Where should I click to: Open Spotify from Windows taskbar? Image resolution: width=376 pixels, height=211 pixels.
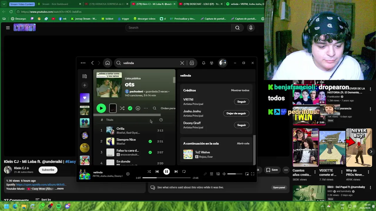click(x=59, y=206)
